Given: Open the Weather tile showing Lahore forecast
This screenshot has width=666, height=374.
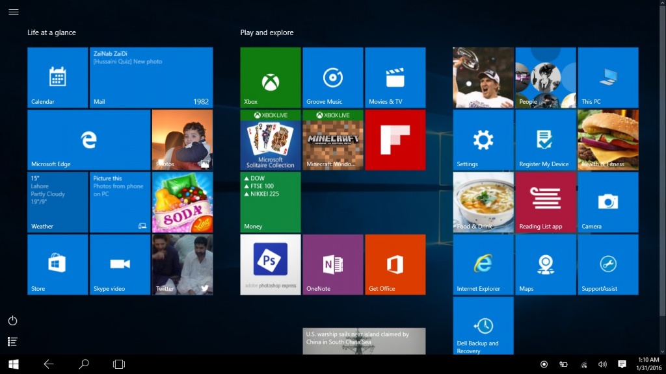Looking at the screenshot, I should tap(57, 202).
